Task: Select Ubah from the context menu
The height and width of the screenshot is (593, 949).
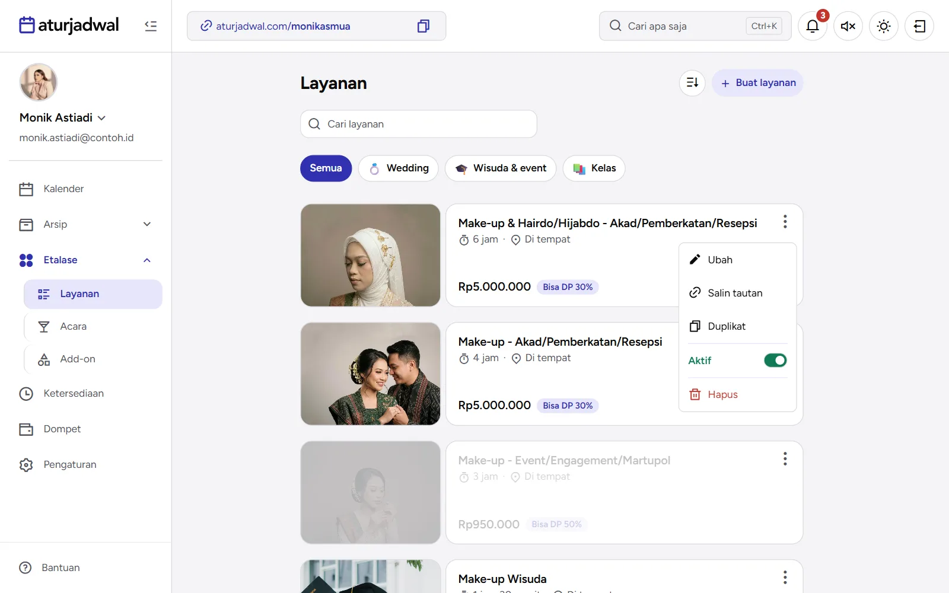Action: [x=737, y=260]
